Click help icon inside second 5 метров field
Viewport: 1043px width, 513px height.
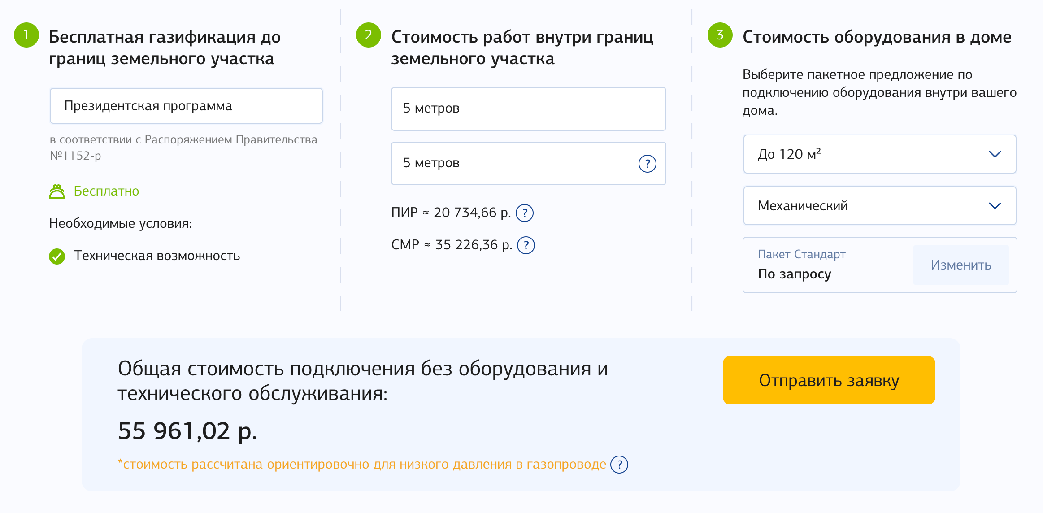(x=647, y=164)
